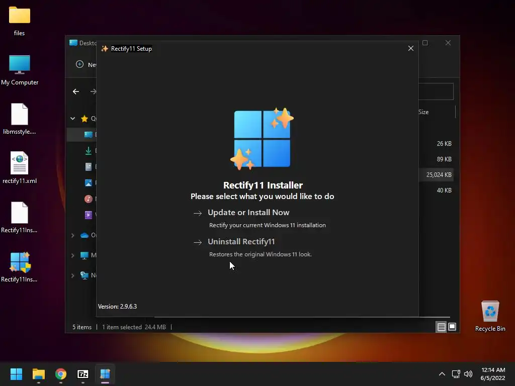Click arrow icon beside Uninstall Rectify11
Screen dimensions: 515x386
pos(198,243)
